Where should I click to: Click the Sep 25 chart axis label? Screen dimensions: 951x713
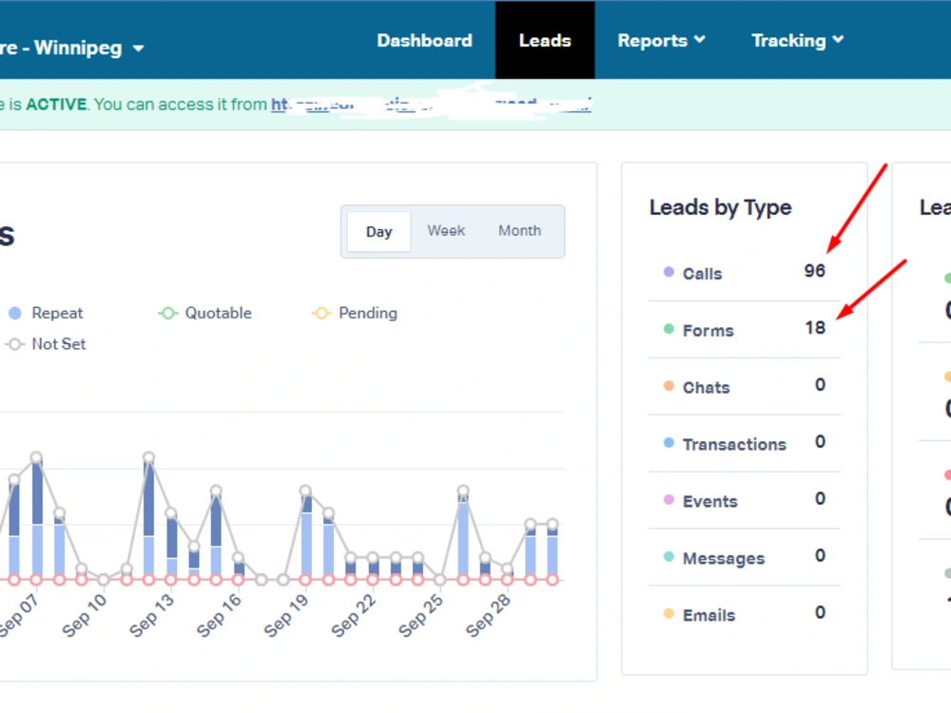(421, 615)
